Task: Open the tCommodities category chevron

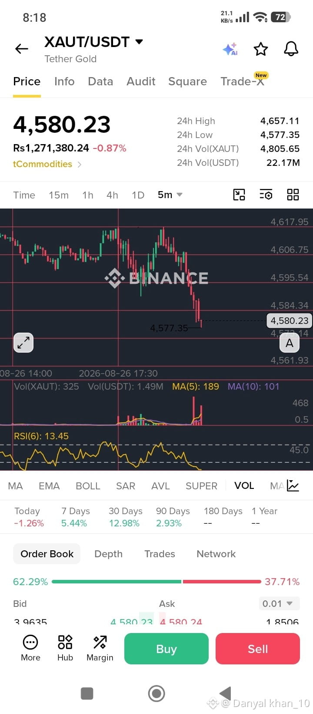Action: (79, 164)
